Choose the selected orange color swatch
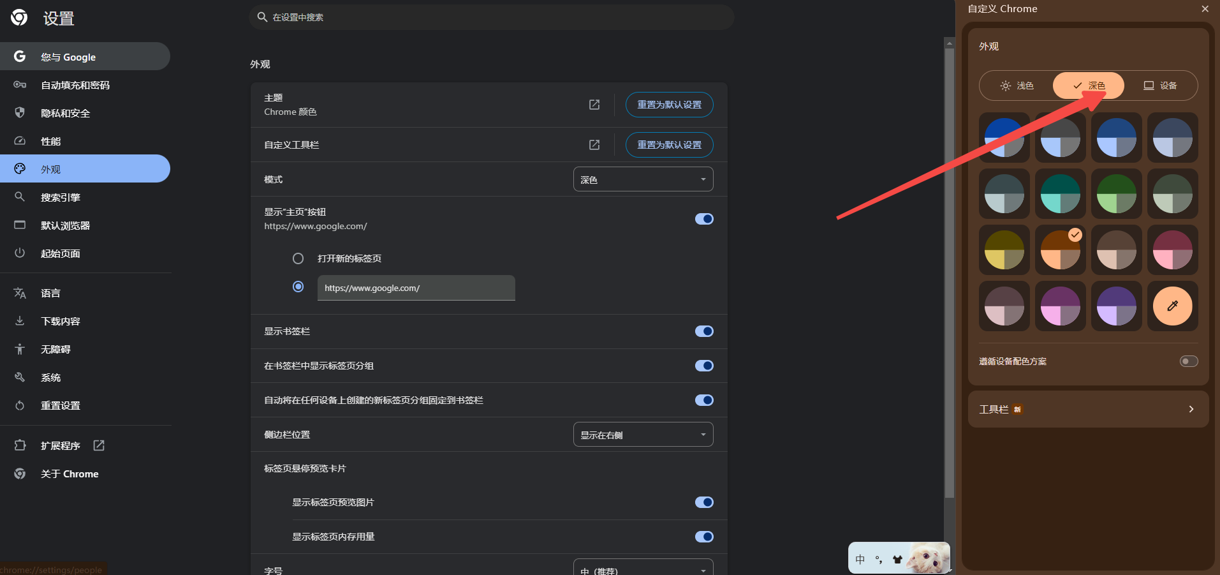Screen dimensions: 1220x575 (1060, 250)
